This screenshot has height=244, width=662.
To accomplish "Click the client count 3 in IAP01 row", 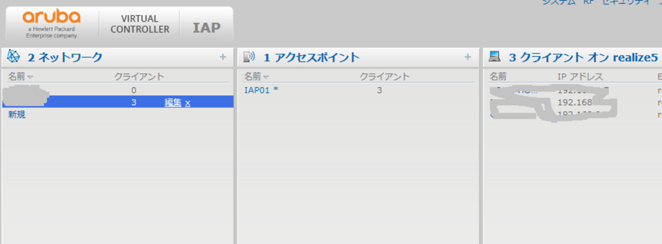I will 379,90.
